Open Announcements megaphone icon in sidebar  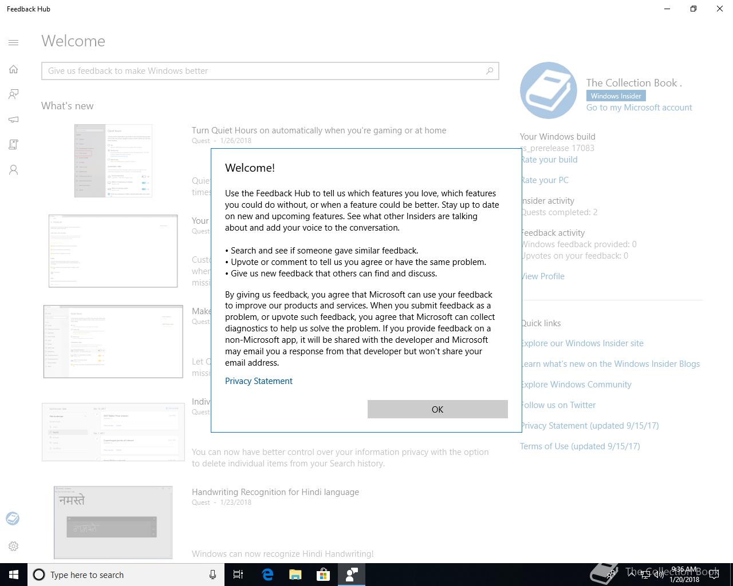tap(14, 120)
